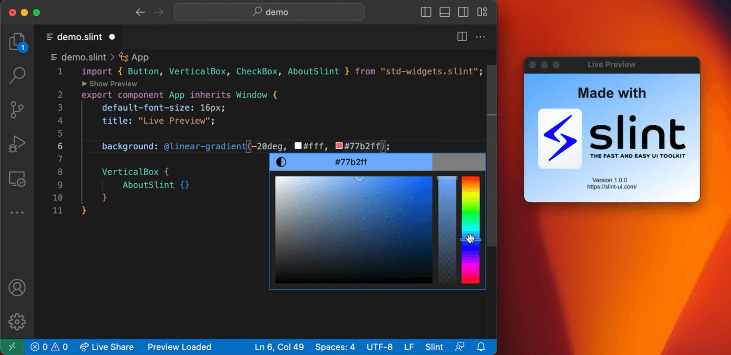
Task: Toggle the bottom panel layout button
Action: [x=445, y=12]
